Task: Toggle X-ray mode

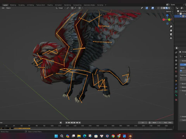Action: 158,8
